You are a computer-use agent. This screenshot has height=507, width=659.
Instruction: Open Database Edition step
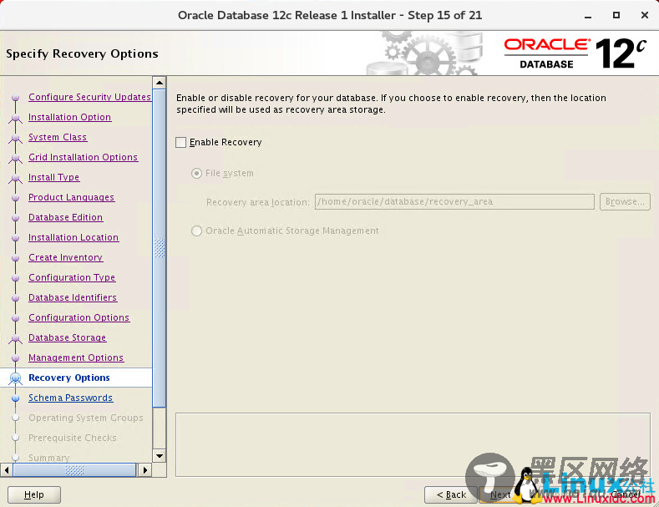tap(65, 217)
